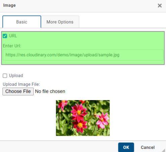This screenshot has width=166, height=152.
Task: Click the Upload Image File: label
Action: (21, 84)
